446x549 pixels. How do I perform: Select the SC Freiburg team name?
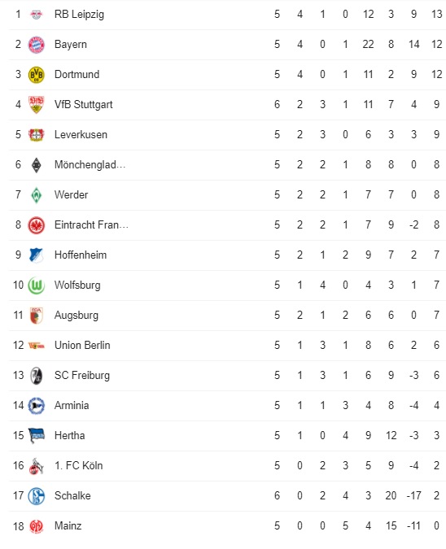pyautogui.click(x=82, y=375)
